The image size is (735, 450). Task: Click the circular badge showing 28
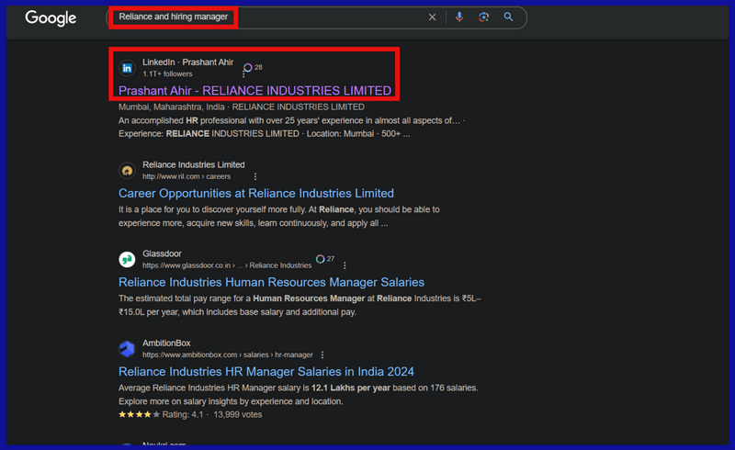247,67
